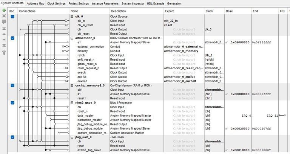Click the Filter funnel icon
The height and width of the screenshot is (154, 290).
4,53
